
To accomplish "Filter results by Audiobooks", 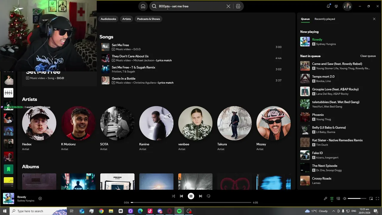I will click(x=108, y=19).
